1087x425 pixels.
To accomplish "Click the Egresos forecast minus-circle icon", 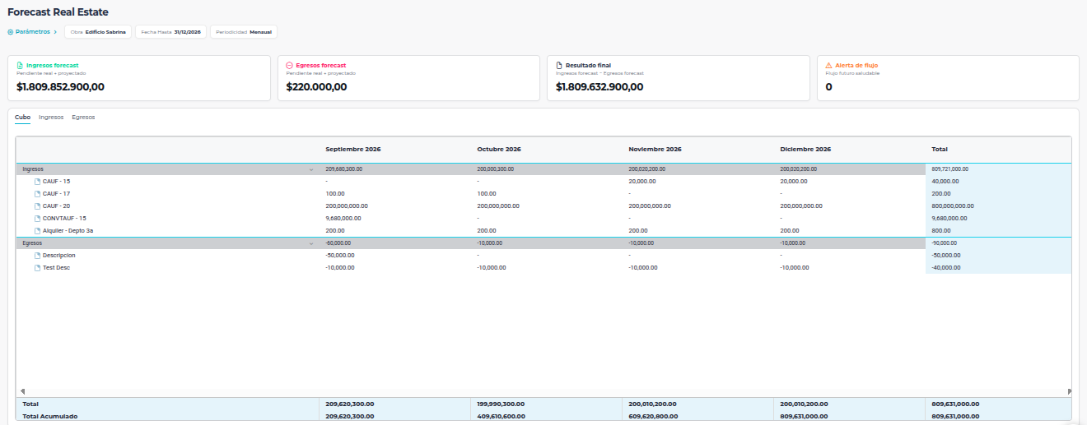I will 289,65.
